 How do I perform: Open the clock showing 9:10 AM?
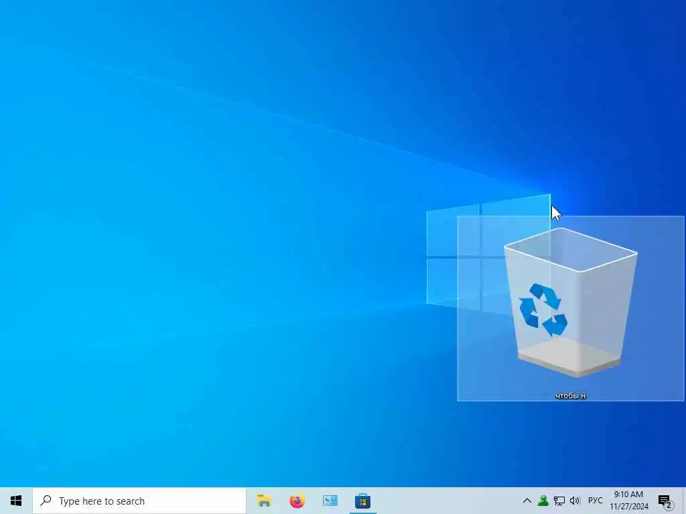click(x=628, y=501)
